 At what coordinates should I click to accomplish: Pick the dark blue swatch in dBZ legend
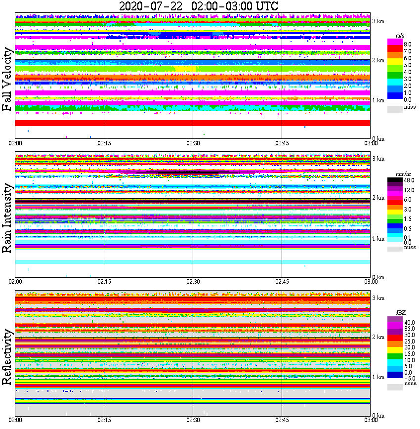click(x=395, y=375)
